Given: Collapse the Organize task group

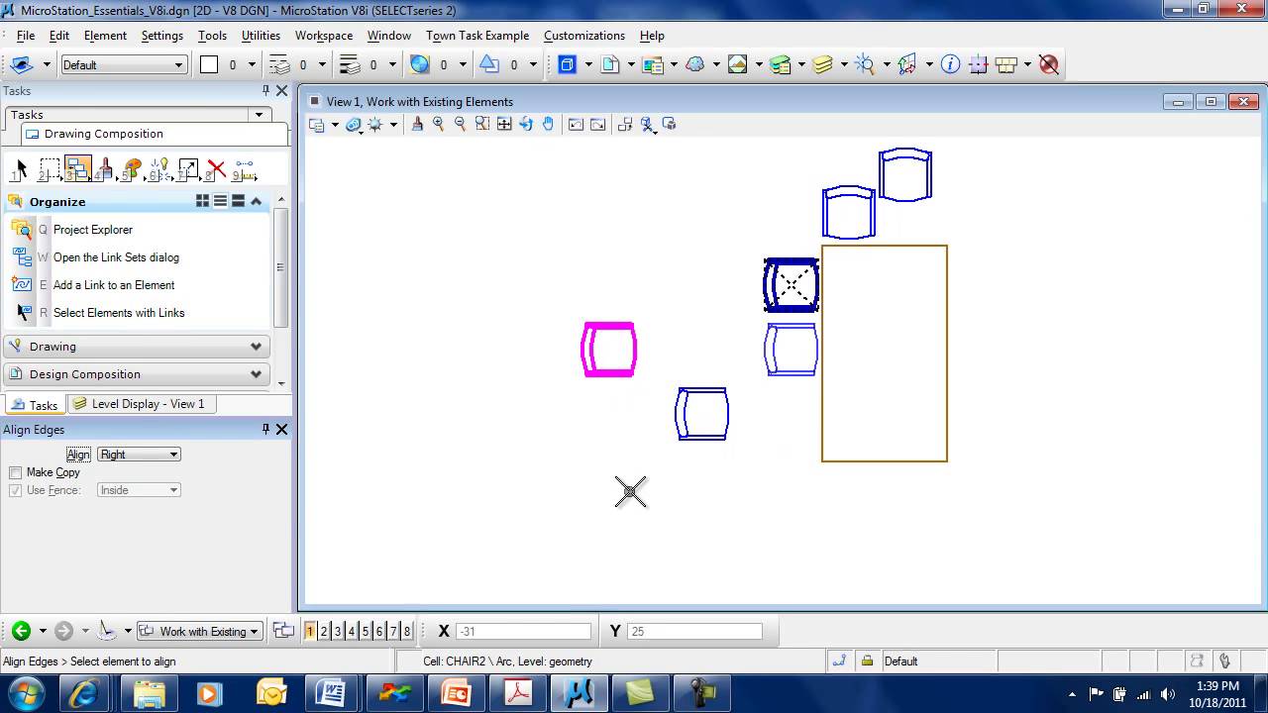Looking at the screenshot, I should click(257, 201).
